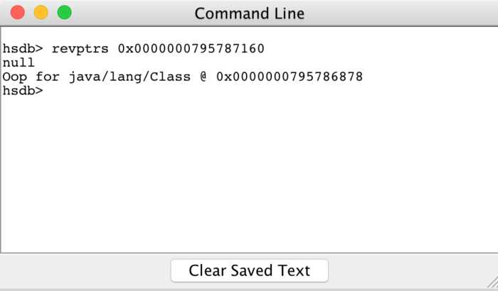Click the window resize grip corner
Viewport: 498px width, 291px height.
tap(492, 282)
